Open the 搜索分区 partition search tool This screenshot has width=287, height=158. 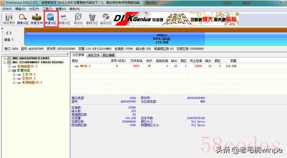point(23,19)
